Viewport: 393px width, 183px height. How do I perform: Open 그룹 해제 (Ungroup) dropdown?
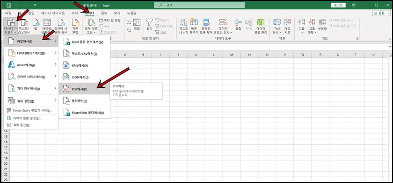(312, 26)
